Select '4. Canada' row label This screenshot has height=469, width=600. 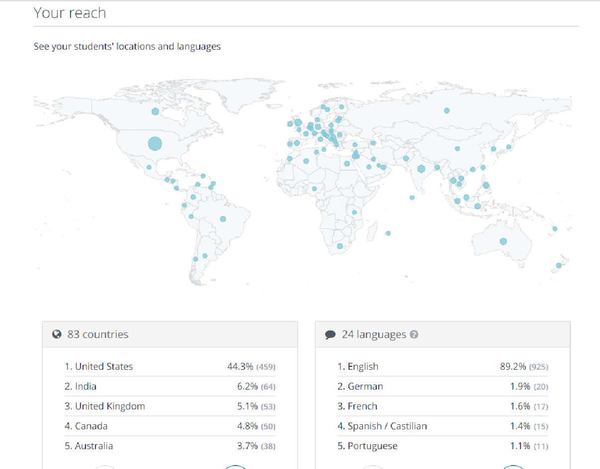[x=86, y=426]
